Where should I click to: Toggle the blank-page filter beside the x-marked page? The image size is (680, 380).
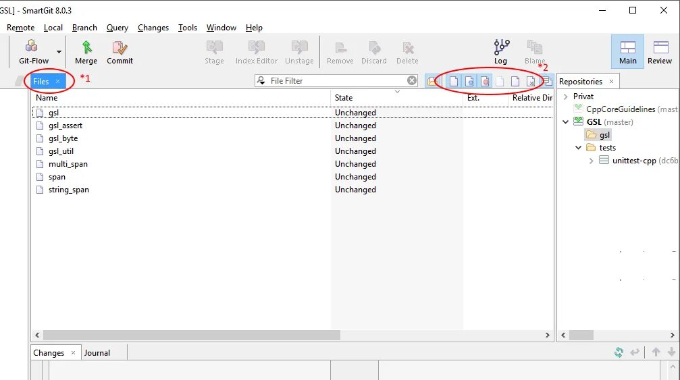pyautogui.click(x=515, y=81)
